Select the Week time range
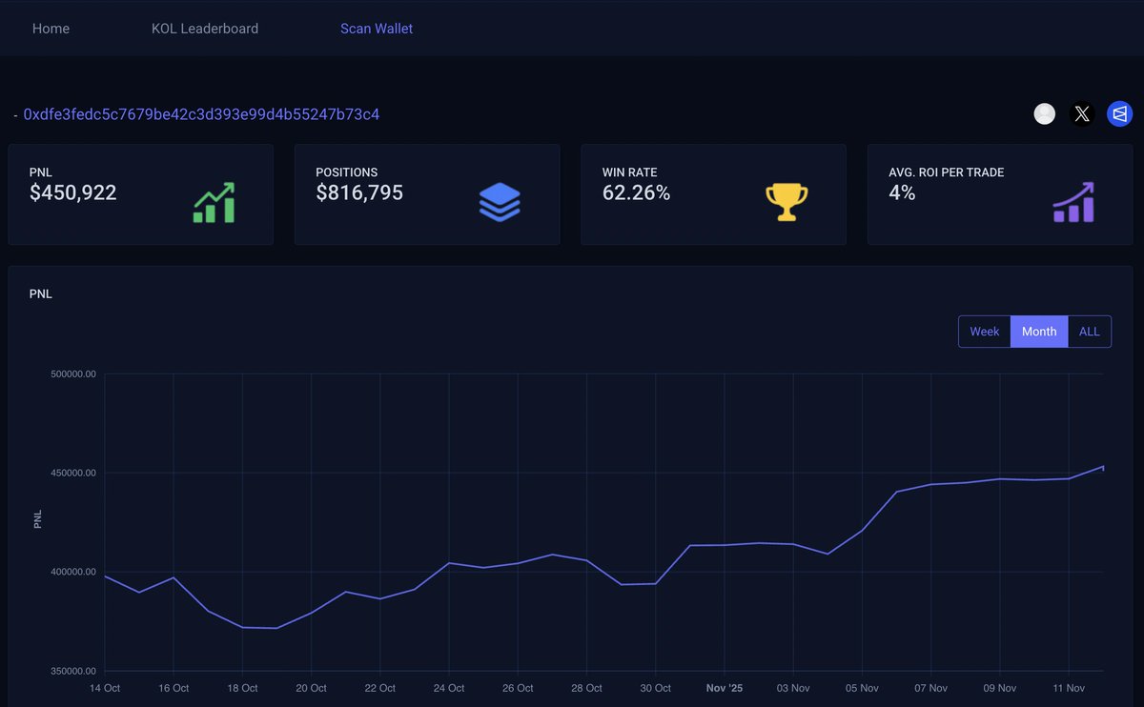Viewport: 1144px width, 707px height. (x=984, y=331)
